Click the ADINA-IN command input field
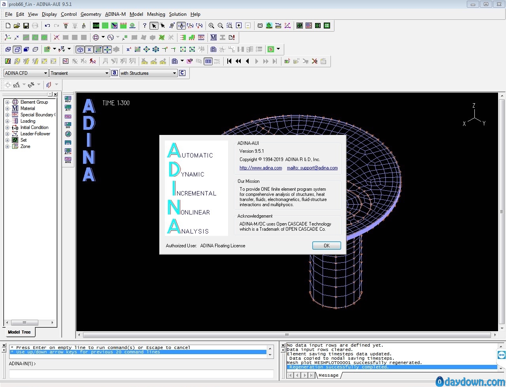The height and width of the screenshot is (387, 506). (x=141, y=374)
